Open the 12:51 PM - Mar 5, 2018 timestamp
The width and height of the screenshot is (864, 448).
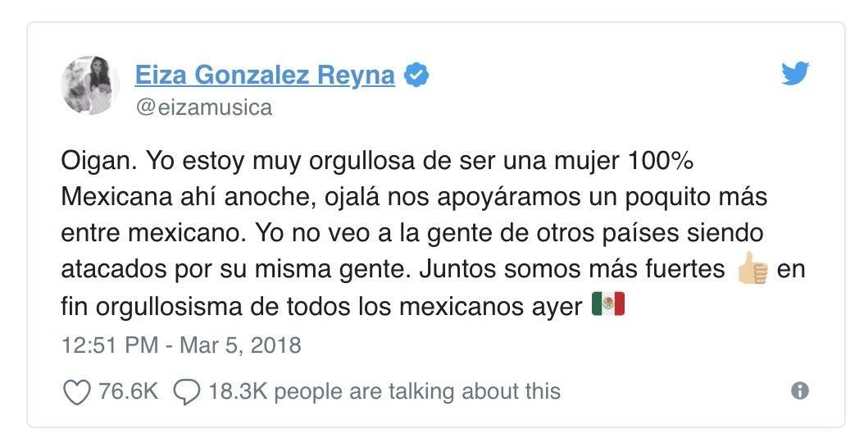[x=181, y=345]
